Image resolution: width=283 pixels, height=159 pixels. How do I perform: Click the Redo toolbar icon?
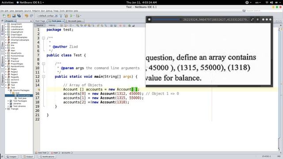click(31, 16)
